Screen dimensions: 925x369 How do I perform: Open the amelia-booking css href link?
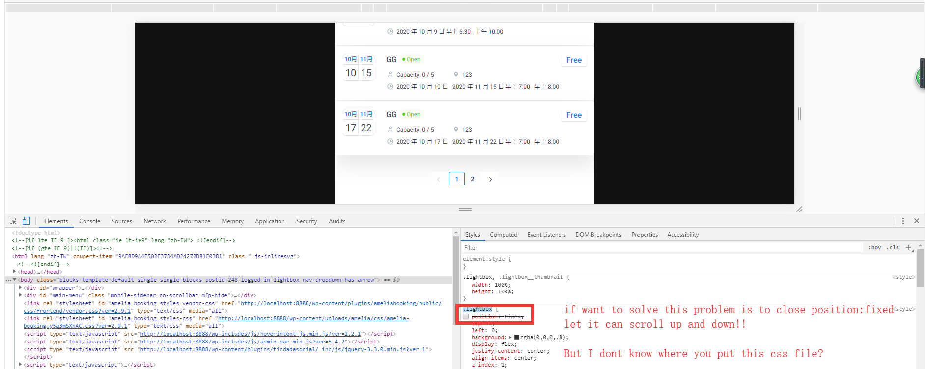click(x=216, y=322)
